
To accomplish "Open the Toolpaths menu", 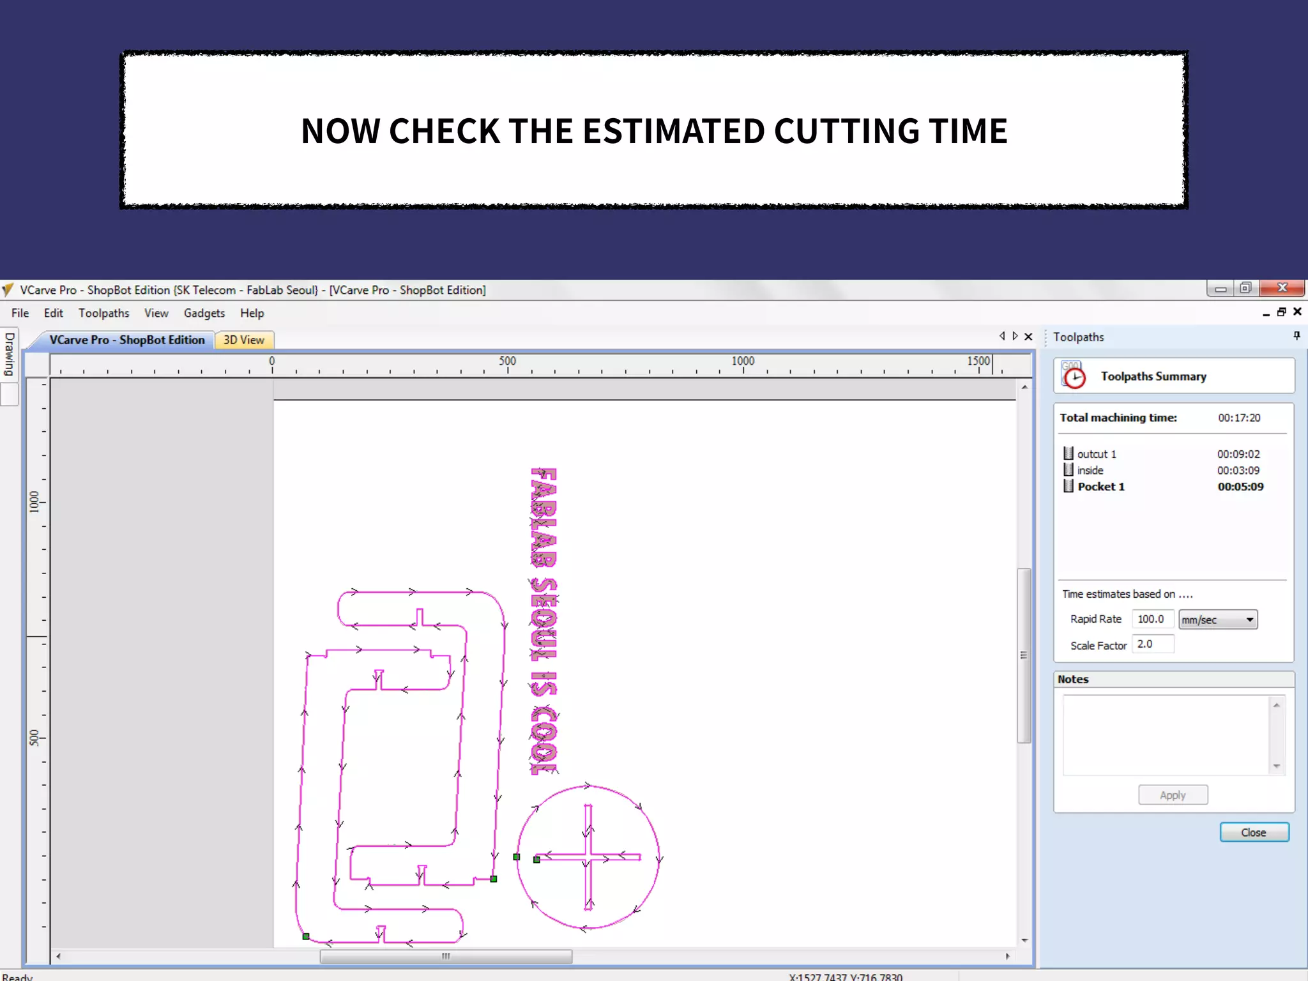I will click(x=103, y=313).
